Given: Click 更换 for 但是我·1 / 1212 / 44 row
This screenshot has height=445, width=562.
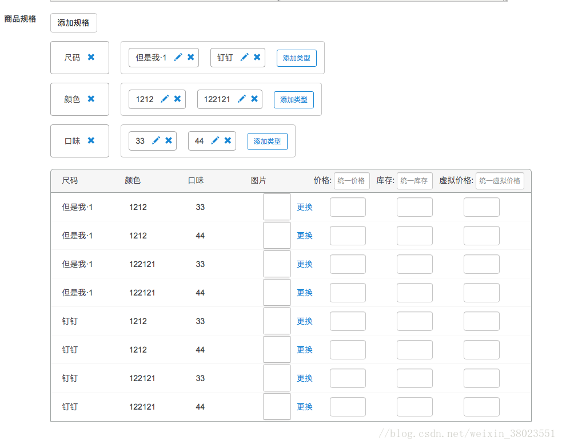Looking at the screenshot, I should pos(305,236).
